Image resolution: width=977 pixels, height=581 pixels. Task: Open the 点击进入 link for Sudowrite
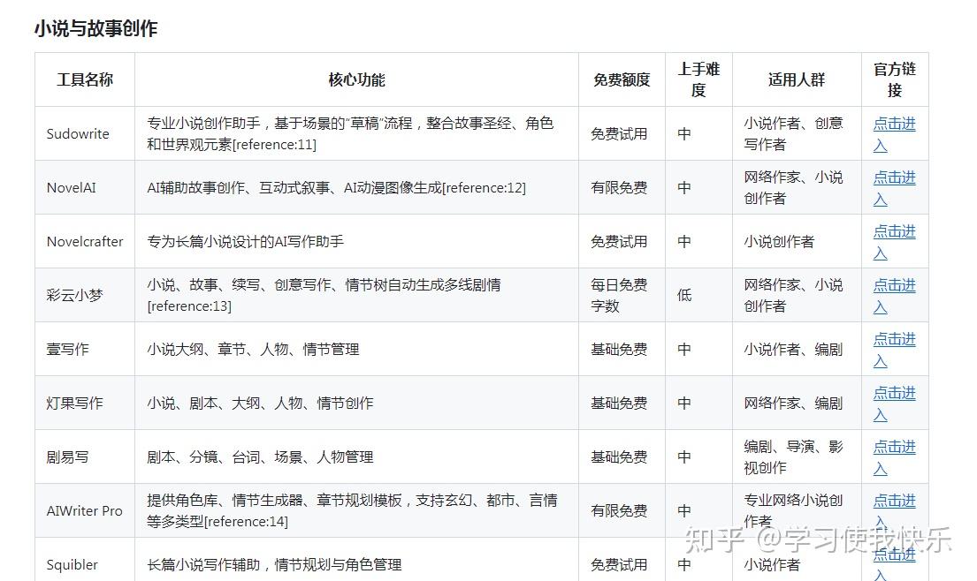(x=894, y=133)
